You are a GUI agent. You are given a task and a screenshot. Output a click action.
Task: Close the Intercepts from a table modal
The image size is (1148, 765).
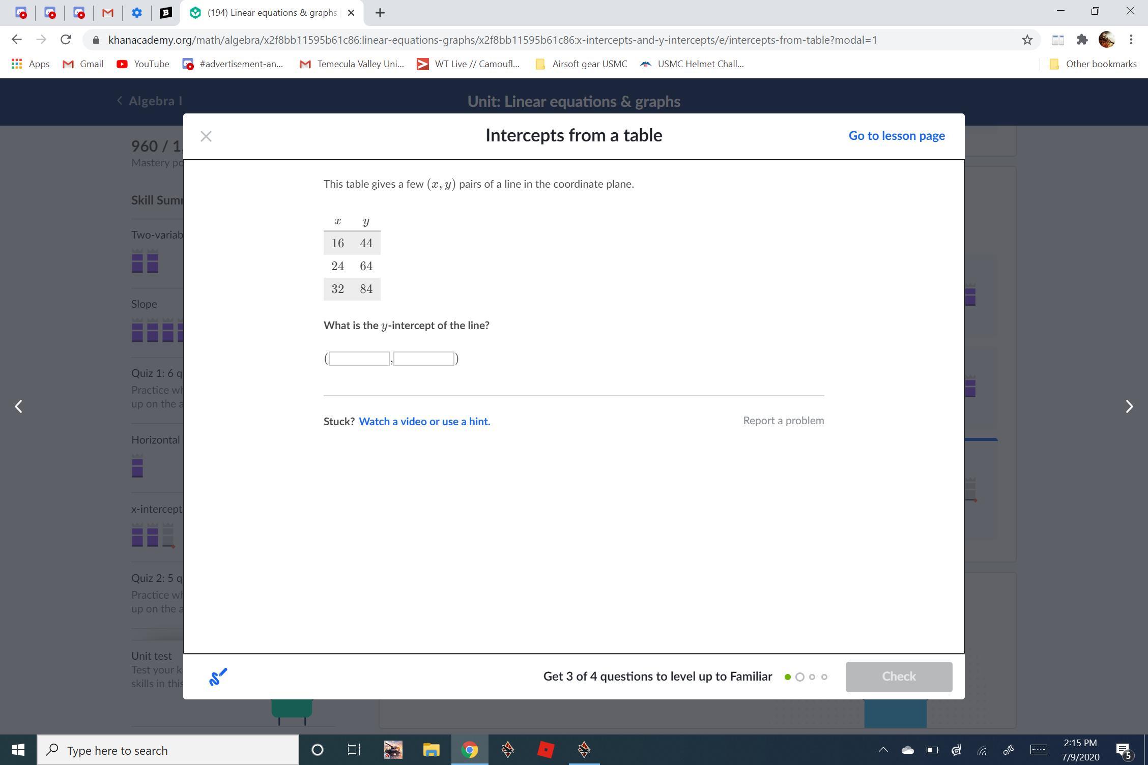206,136
